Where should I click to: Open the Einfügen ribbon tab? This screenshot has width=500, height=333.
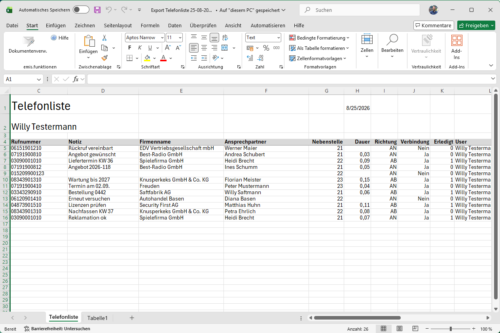56,25
